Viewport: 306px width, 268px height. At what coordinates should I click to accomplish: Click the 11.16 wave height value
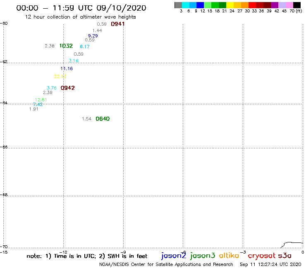coord(67,68)
